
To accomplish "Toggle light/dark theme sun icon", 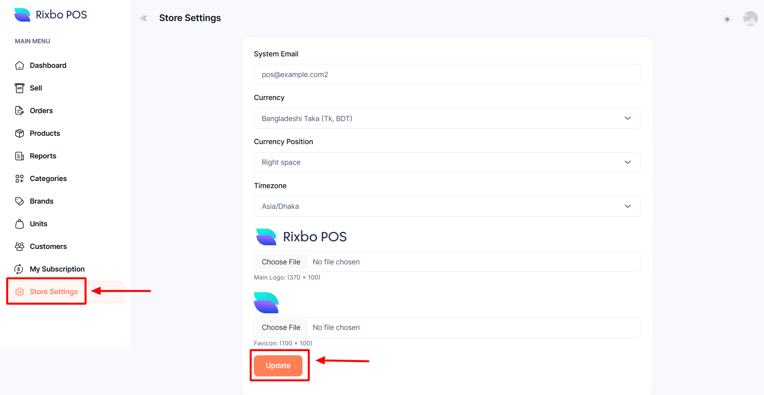I will pos(727,19).
